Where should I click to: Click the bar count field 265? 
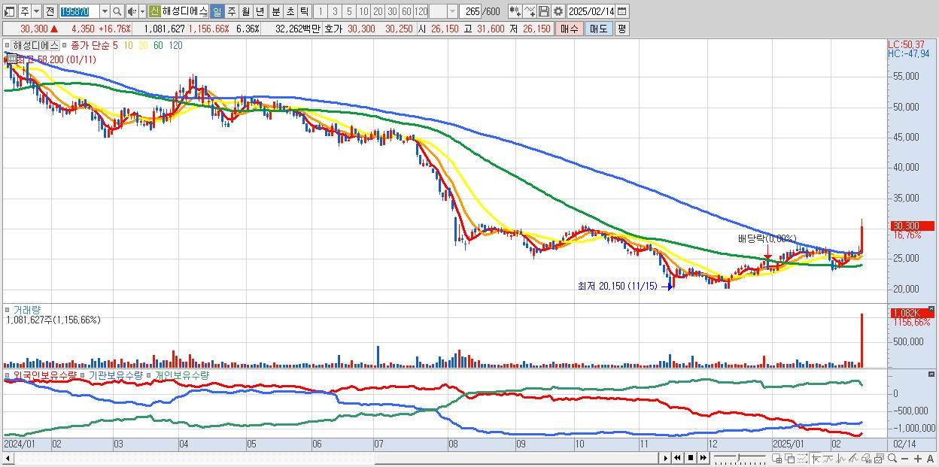point(472,11)
